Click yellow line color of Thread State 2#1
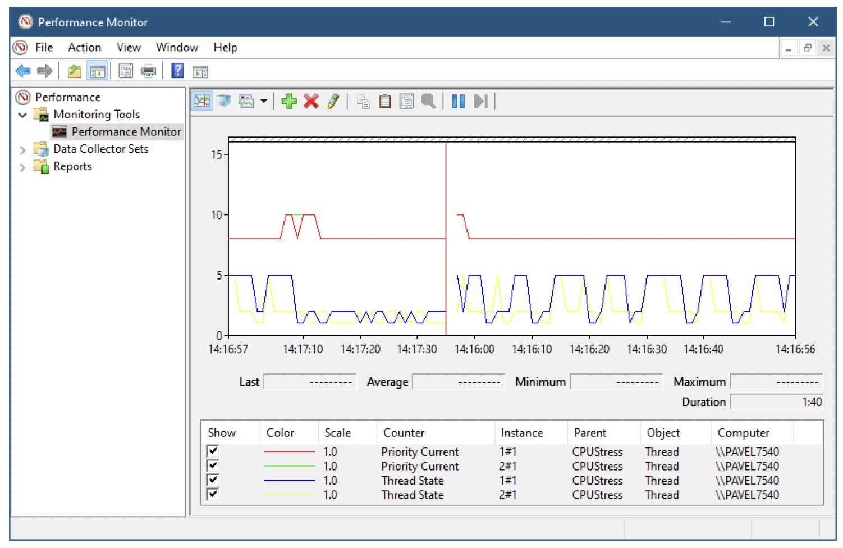Viewport: 843px width, 548px height. pyautogui.click(x=290, y=495)
